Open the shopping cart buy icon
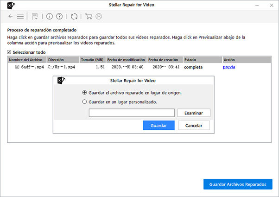The image size is (279, 197). (x=89, y=16)
